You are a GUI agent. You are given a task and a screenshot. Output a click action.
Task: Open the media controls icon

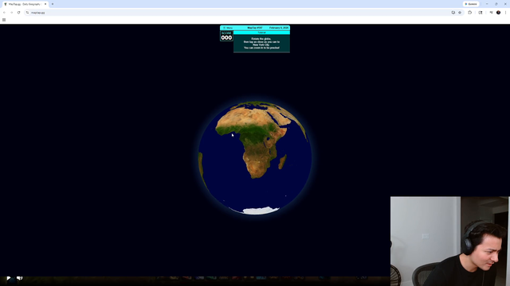pyautogui.click(x=491, y=13)
